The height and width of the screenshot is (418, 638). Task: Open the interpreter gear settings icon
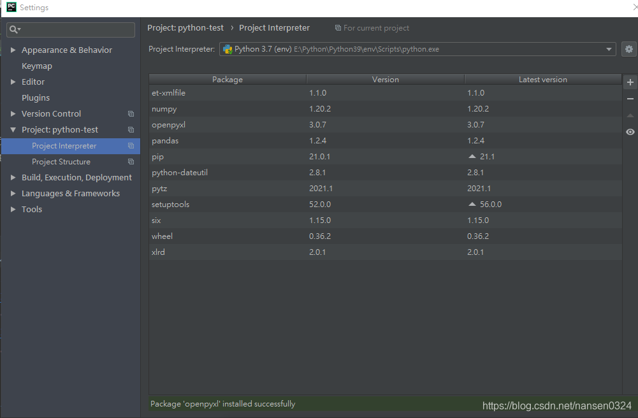[x=628, y=49]
